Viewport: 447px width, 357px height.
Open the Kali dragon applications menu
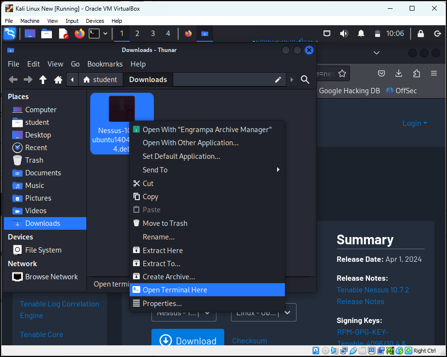click(10, 34)
